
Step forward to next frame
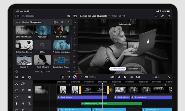(x=132, y=77)
